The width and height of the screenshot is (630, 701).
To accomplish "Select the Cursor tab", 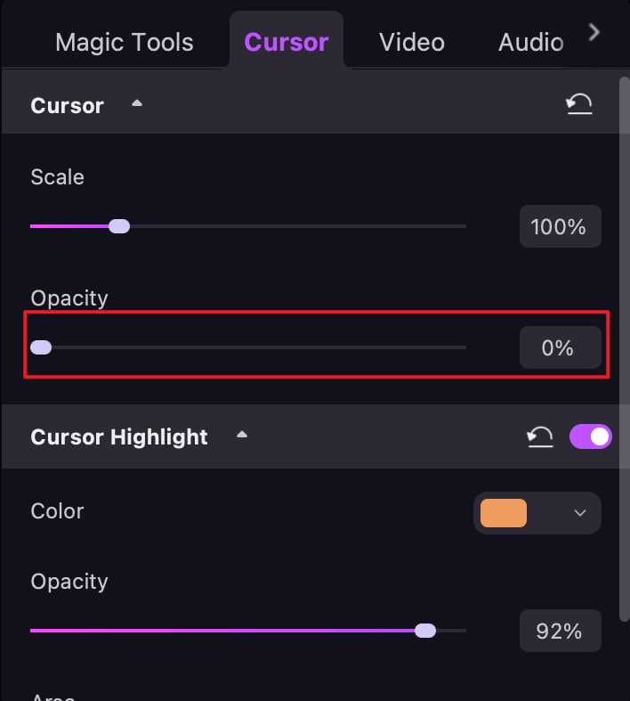I will (287, 42).
